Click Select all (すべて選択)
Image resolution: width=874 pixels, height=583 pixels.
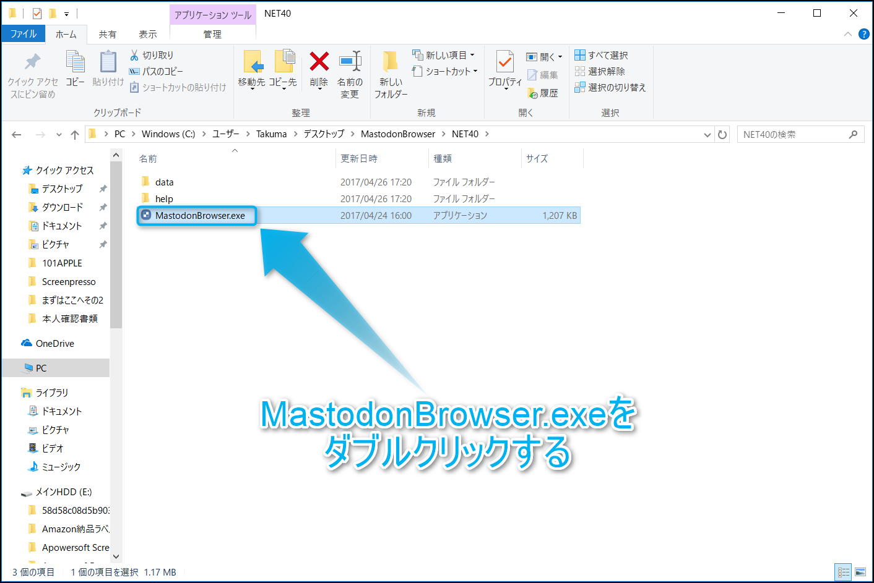coord(601,55)
